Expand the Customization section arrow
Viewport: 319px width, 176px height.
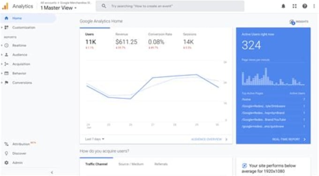point(2,27)
